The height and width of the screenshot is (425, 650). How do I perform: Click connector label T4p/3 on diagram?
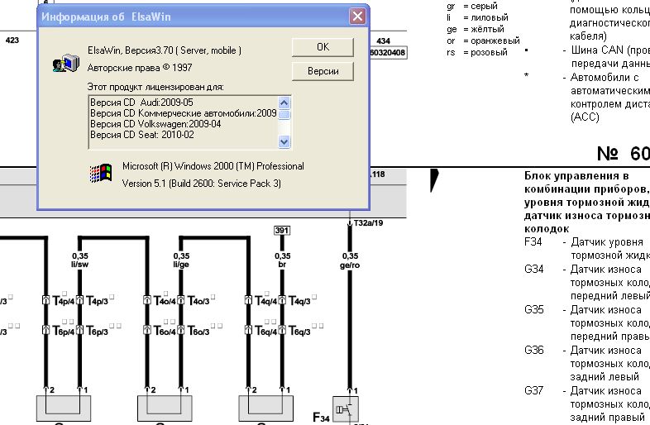point(98,300)
